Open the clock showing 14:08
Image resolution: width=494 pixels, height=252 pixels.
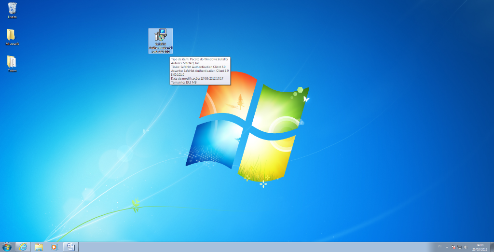click(480, 247)
